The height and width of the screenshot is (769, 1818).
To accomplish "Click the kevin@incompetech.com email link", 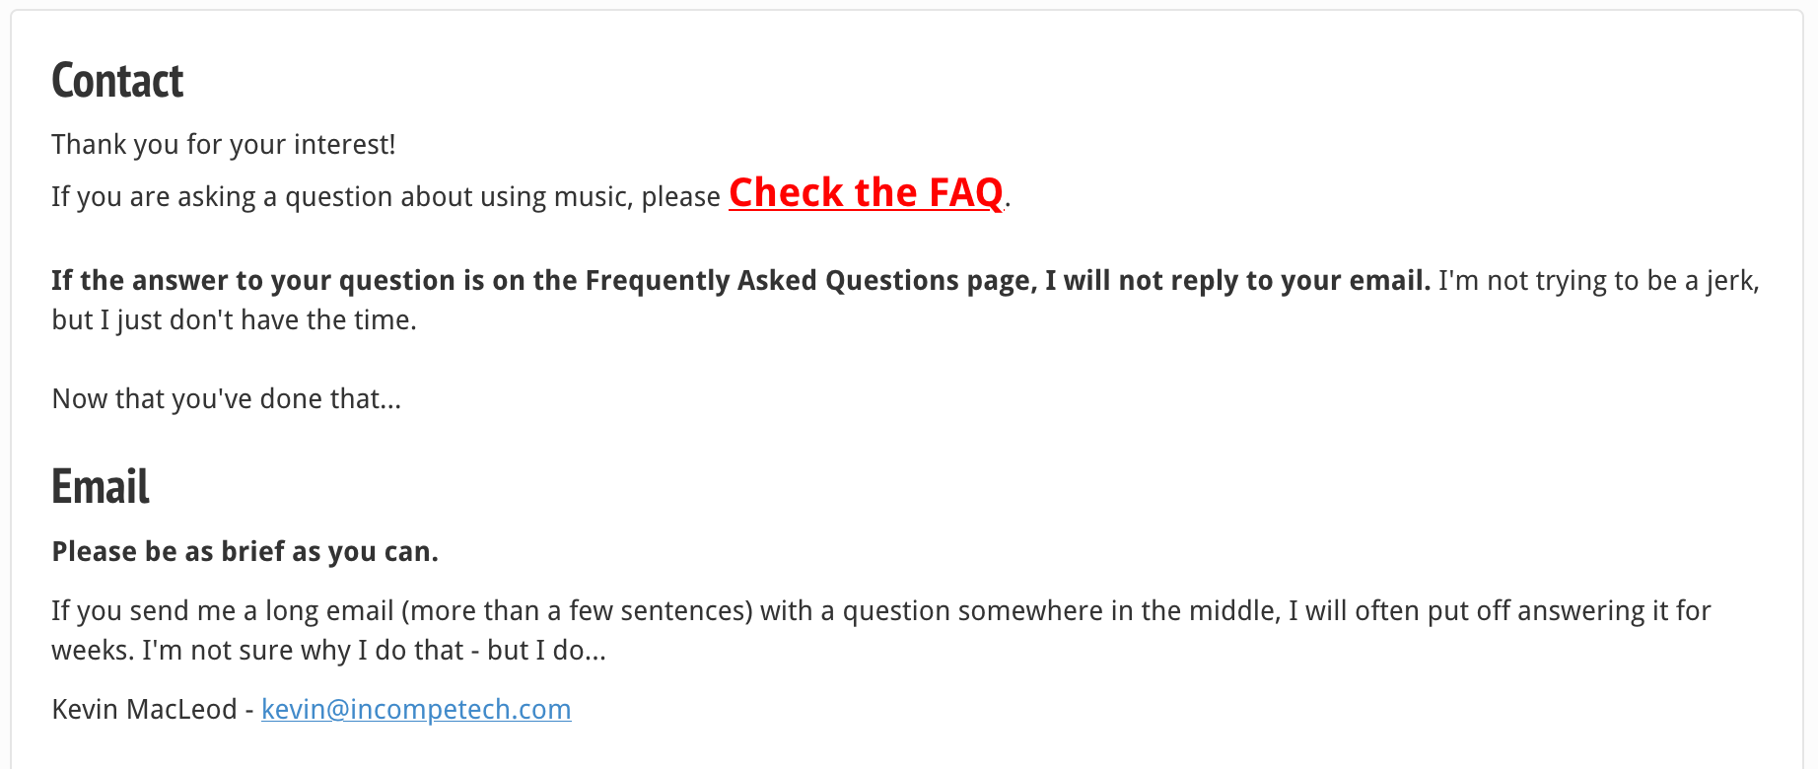I will pyautogui.click(x=416, y=710).
